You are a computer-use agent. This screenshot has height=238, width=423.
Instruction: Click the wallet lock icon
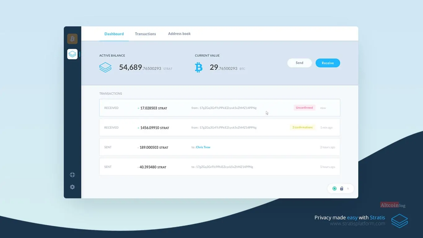coord(342,188)
